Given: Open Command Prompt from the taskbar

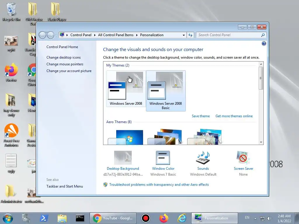Looking at the screenshot, I should click(x=80, y=218).
